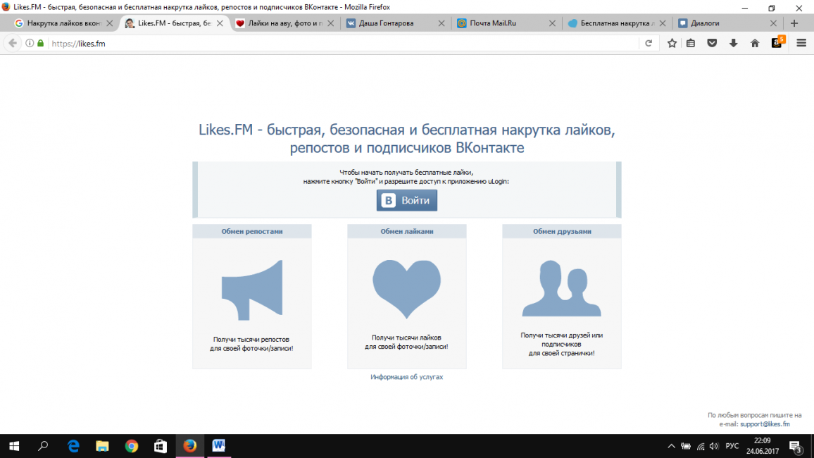814x458 pixels.
Task: Reload the page with the refresh icon
Action: 649,44
